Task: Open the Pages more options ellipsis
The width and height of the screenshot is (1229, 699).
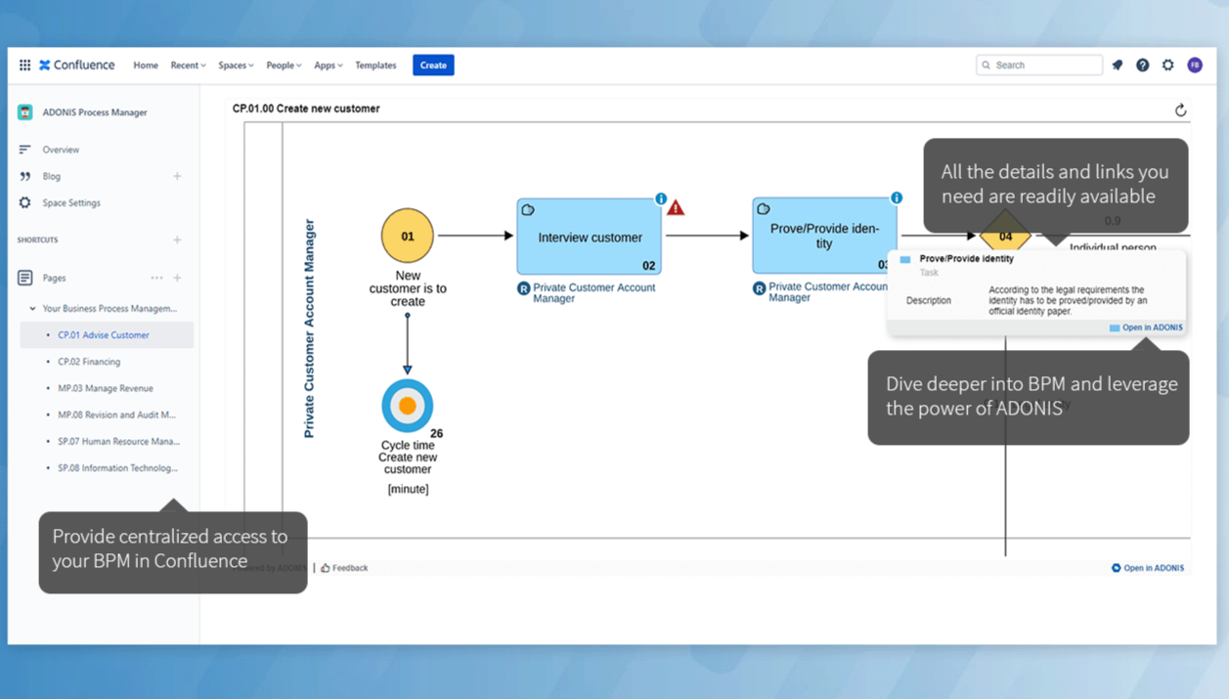Action: tap(156, 278)
